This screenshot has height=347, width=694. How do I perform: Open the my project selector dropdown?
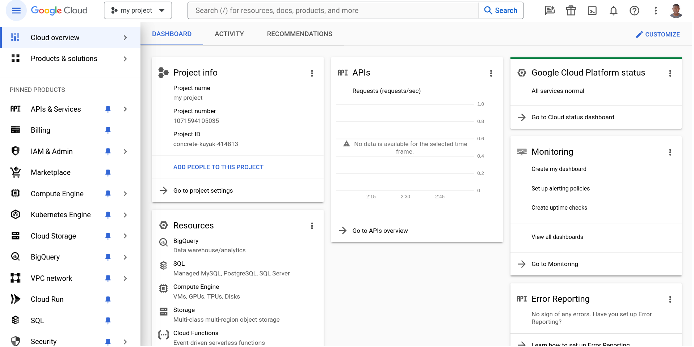click(x=138, y=10)
